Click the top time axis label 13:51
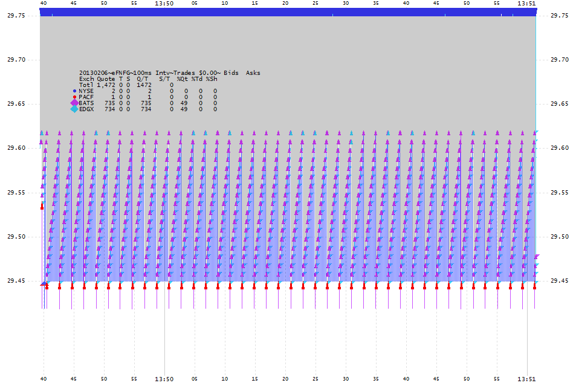 pos(526,3)
